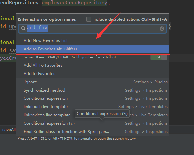Select Add New Favorites List
This screenshot has width=194, height=155.
[x=93, y=41]
